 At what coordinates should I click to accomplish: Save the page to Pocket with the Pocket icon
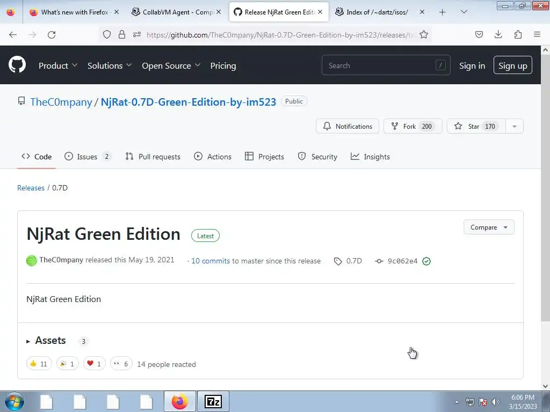479,34
